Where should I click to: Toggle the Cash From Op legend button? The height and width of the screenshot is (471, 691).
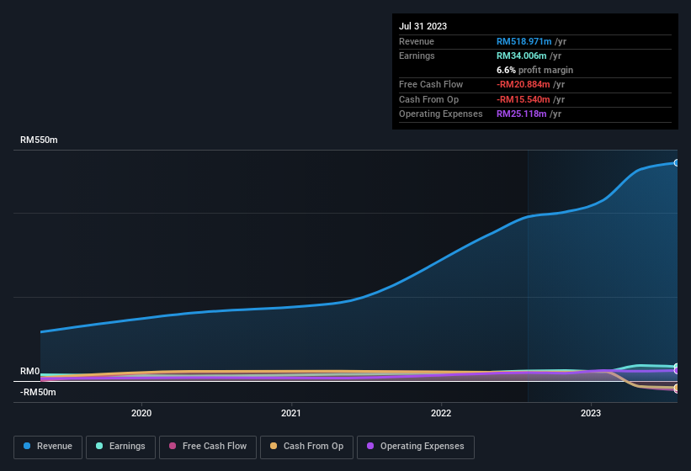tap(306, 447)
